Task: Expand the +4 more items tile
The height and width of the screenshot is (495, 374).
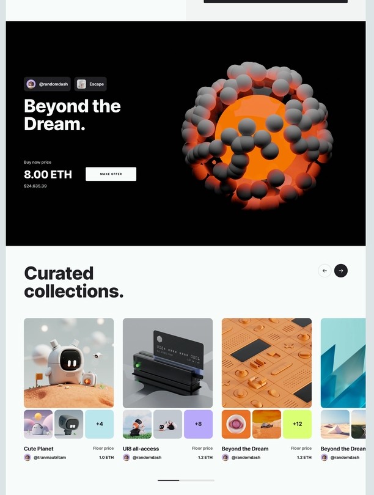Action: tap(100, 424)
